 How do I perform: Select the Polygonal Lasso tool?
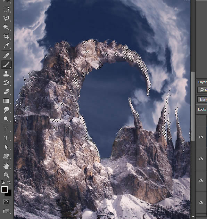click(x=6, y=18)
